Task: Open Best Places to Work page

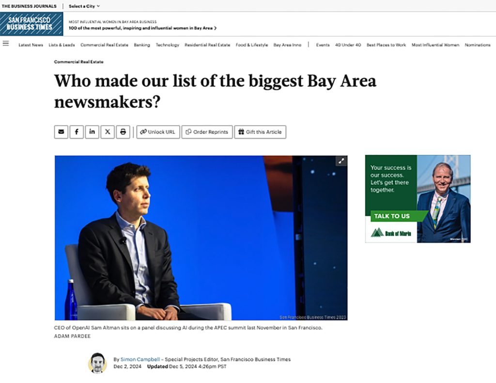Action: pyautogui.click(x=386, y=45)
